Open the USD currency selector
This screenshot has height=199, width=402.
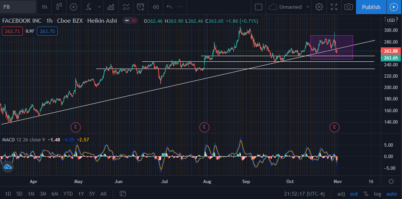[x=391, y=20]
